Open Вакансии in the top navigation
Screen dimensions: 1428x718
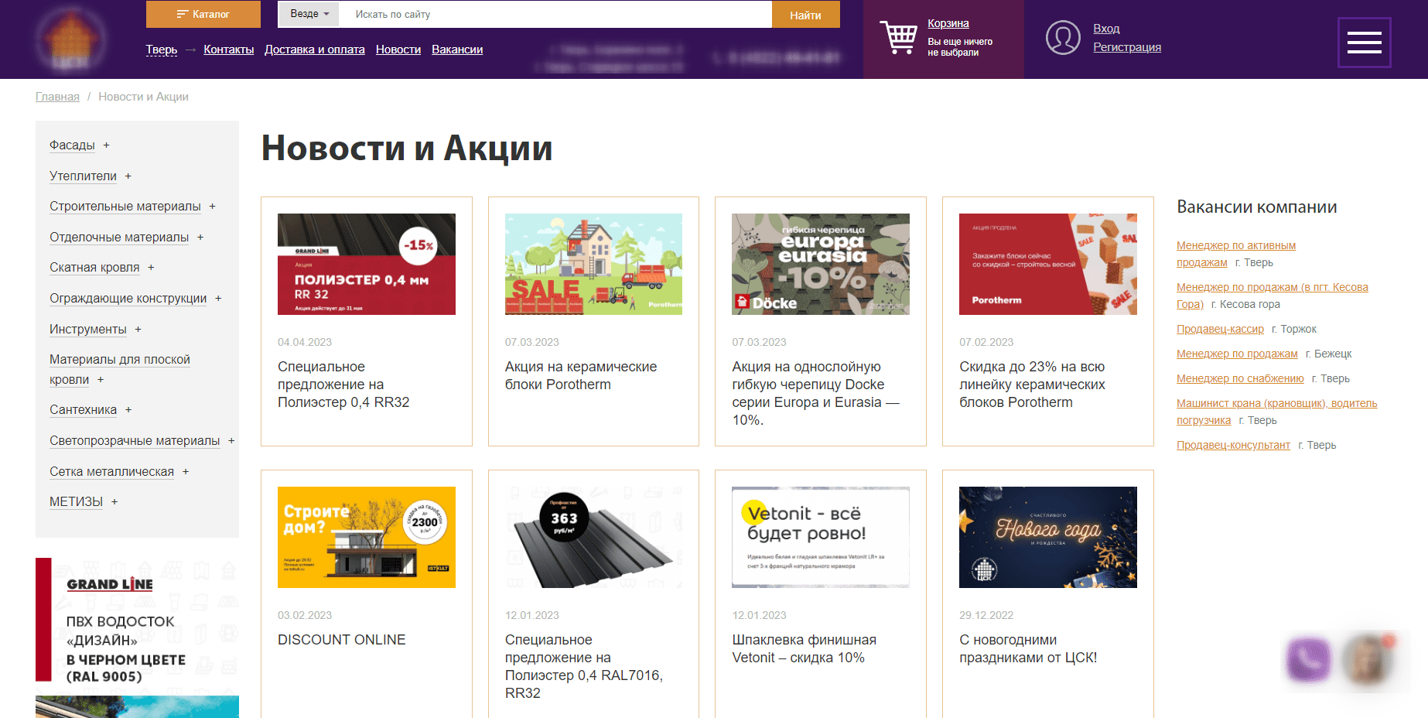[x=457, y=50]
